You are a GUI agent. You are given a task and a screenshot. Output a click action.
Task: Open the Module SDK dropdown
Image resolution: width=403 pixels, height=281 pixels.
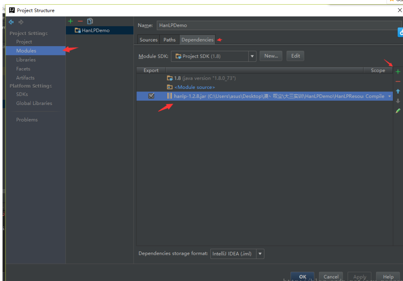[252, 56]
